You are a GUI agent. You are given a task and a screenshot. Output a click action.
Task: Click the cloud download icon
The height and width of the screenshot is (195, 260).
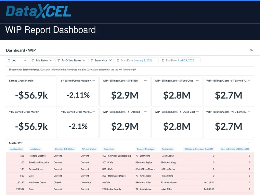[251, 50]
